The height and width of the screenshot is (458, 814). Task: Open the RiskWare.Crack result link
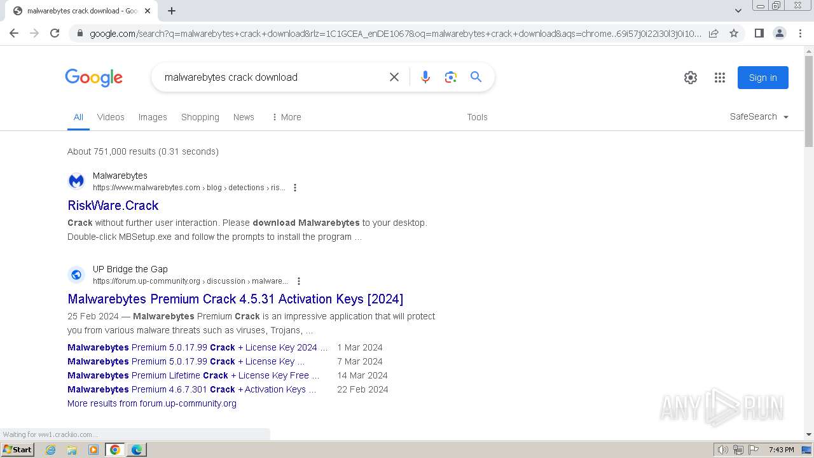pos(113,205)
